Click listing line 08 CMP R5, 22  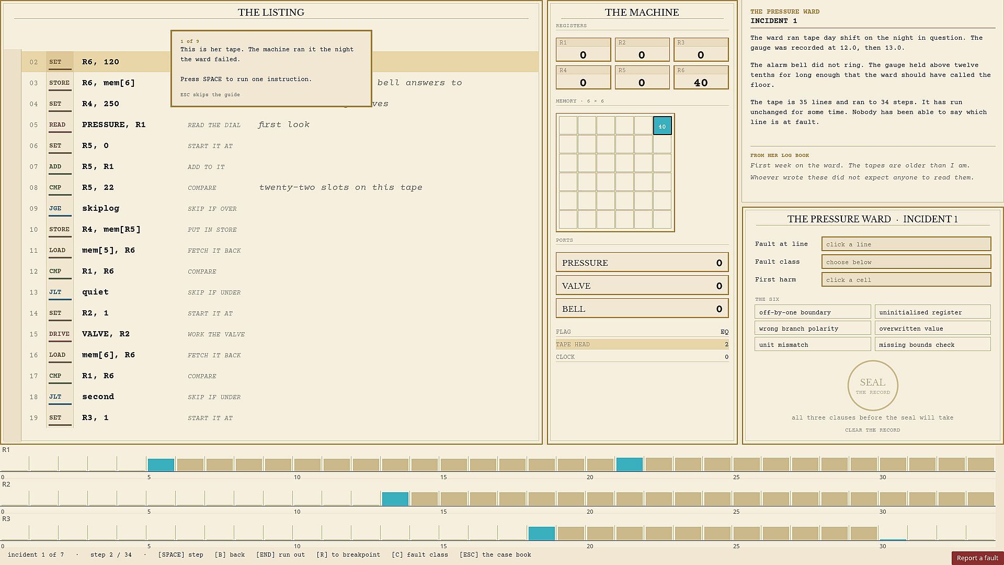click(280, 187)
